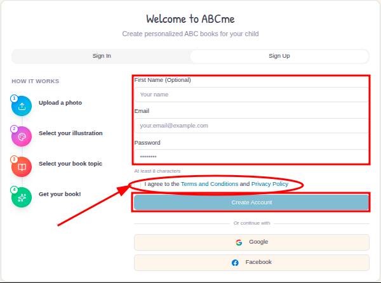Open the Terms and Conditions link

pyautogui.click(x=210, y=184)
